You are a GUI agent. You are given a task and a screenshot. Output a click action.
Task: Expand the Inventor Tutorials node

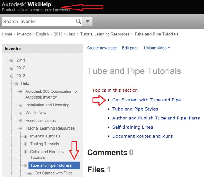pyautogui.click(x=25, y=136)
